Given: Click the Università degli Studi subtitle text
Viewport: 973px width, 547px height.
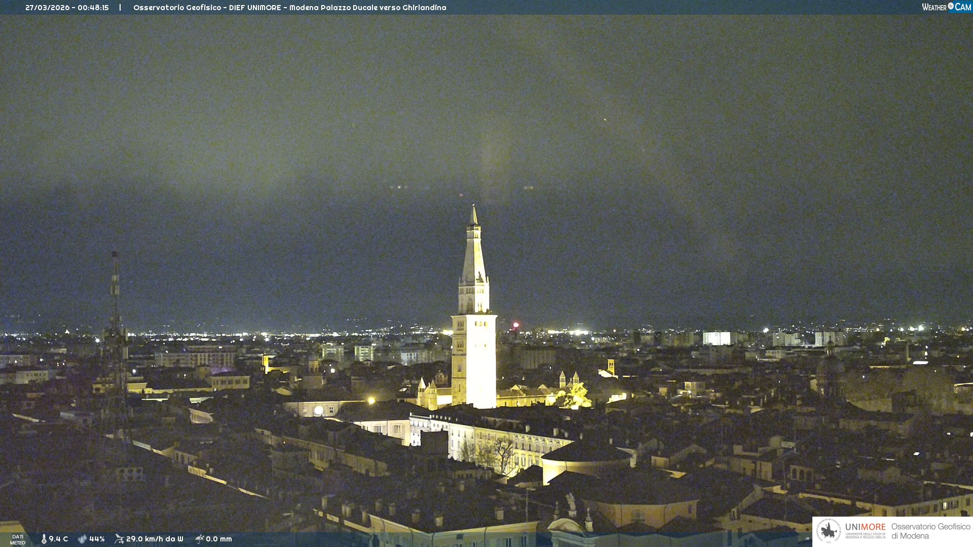Looking at the screenshot, I should point(865,535).
